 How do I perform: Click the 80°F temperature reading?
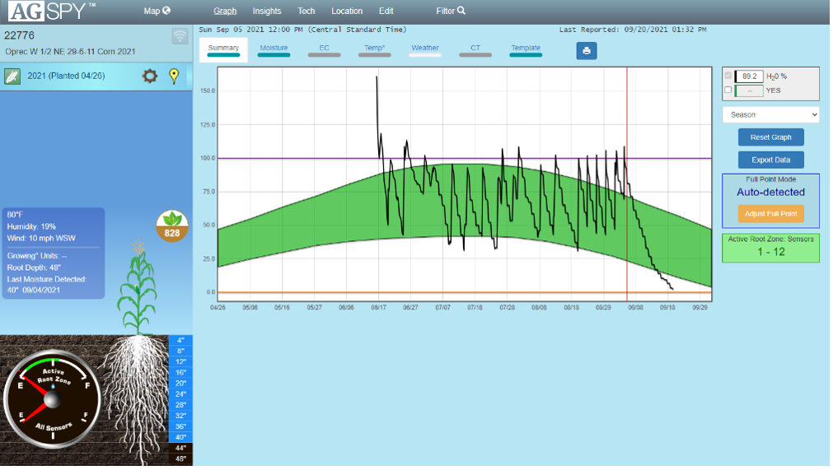click(15, 216)
